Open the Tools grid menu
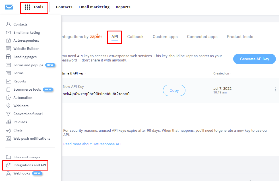 tap(34, 7)
